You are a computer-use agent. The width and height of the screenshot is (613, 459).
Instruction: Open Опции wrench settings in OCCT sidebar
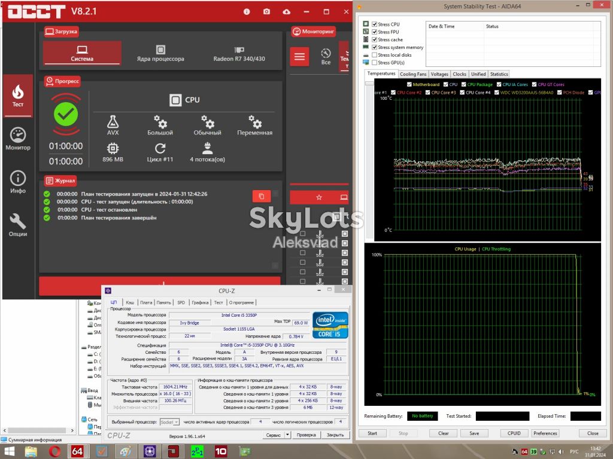18,225
